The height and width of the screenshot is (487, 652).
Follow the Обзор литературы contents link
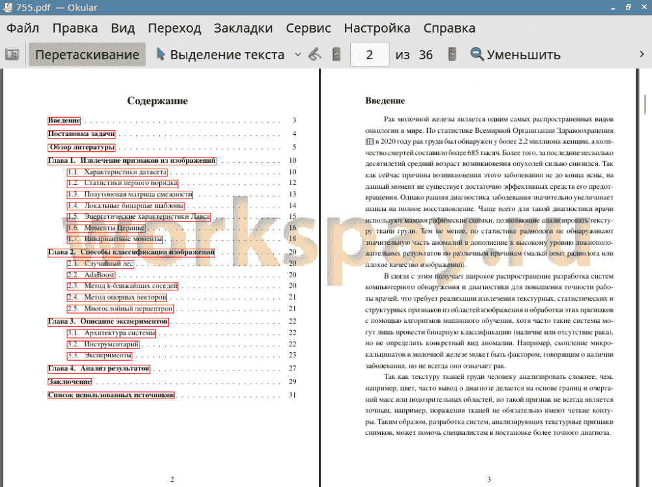81,147
